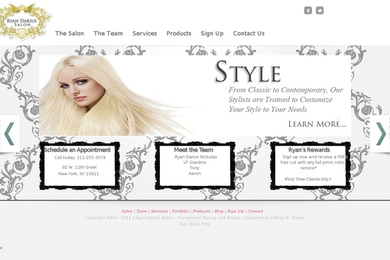Click the phone number 212-255-3579
The image size is (390, 260).
tap(91, 157)
